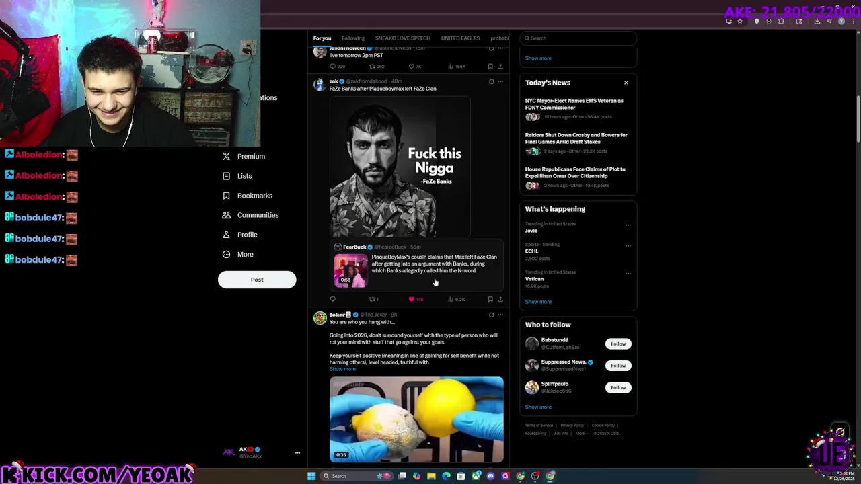Open Joker's profile avatar
The width and height of the screenshot is (861, 484).
tap(320, 318)
